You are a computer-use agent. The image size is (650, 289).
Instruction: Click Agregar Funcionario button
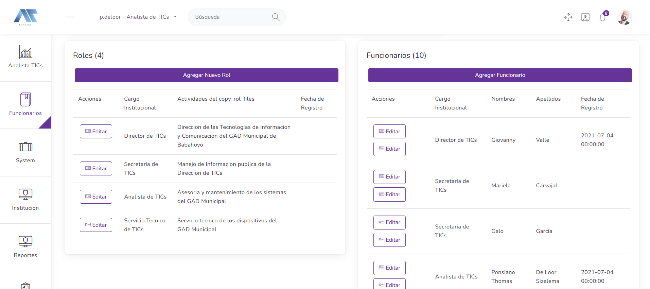pyautogui.click(x=500, y=75)
